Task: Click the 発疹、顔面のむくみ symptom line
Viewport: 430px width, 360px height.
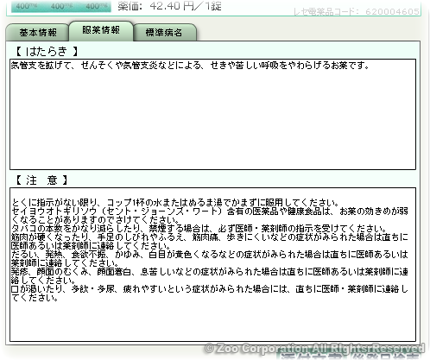Action: tap(210, 275)
